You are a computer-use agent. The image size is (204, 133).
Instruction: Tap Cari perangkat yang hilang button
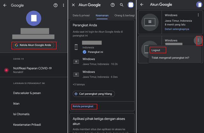pos(94,94)
